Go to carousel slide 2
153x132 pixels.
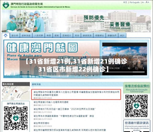point(79,75)
